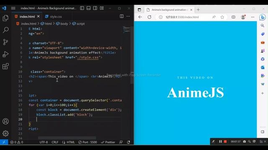The height and width of the screenshot is (150, 268).
Task: Add page to favorites star
Action: 222,17
